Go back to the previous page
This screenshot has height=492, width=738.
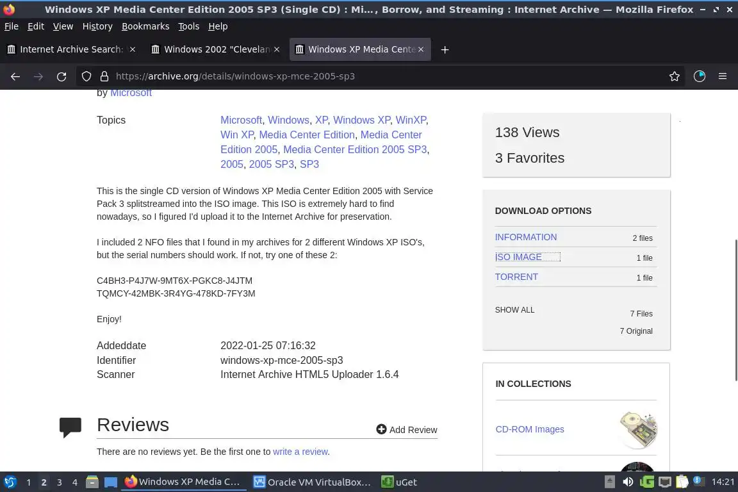pos(15,77)
